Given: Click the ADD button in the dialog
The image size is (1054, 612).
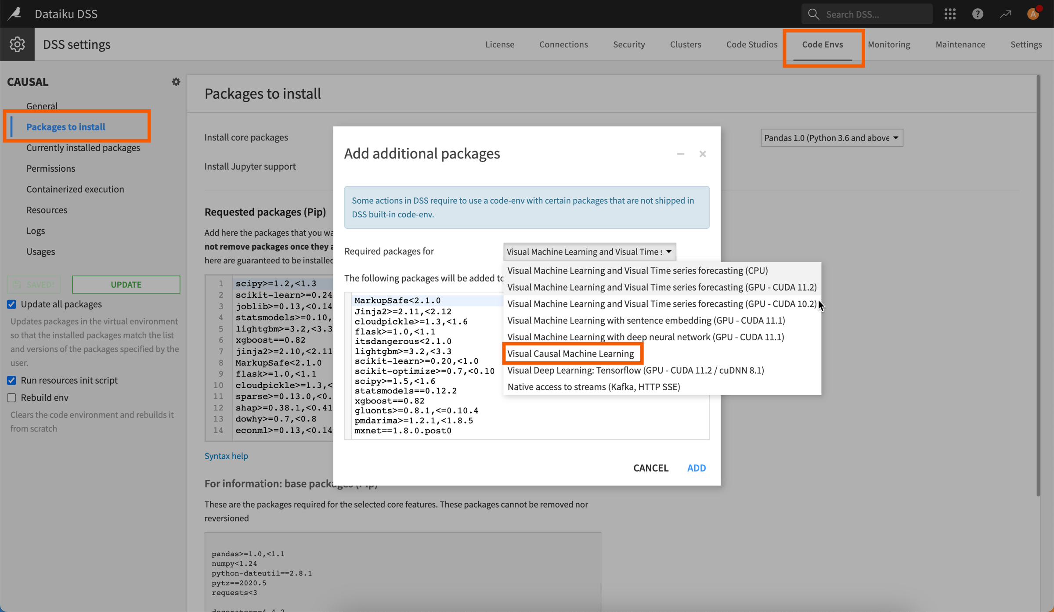Looking at the screenshot, I should click(x=696, y=468).
